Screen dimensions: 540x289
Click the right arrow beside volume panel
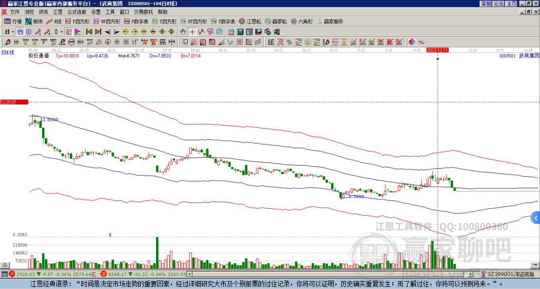coord(535,265)
